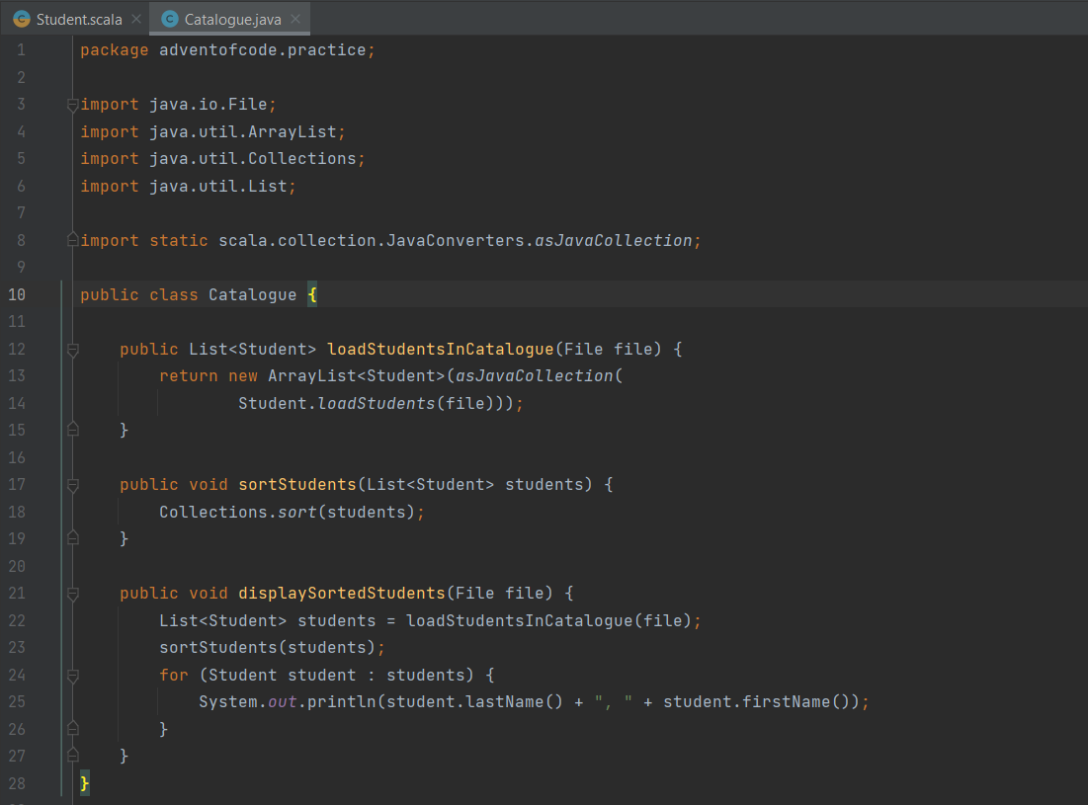Click the 'return' keyword on line 13

point(188,375)
